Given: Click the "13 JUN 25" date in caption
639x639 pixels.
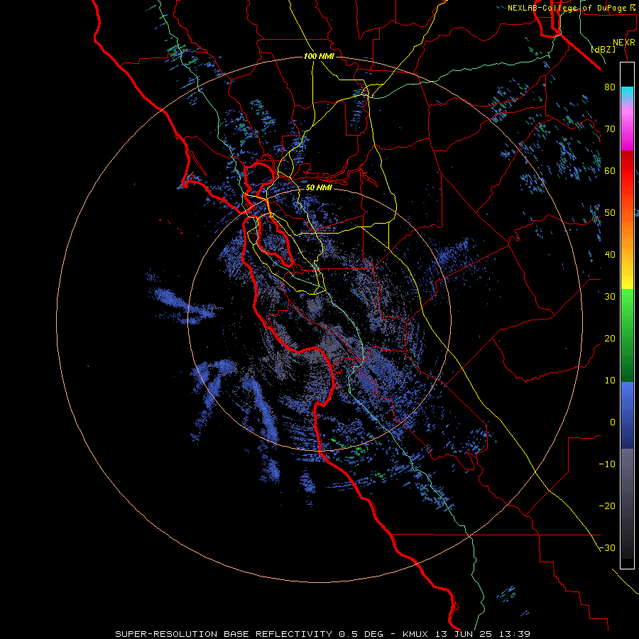Looking at the screenshot, I should click(466, 634).
